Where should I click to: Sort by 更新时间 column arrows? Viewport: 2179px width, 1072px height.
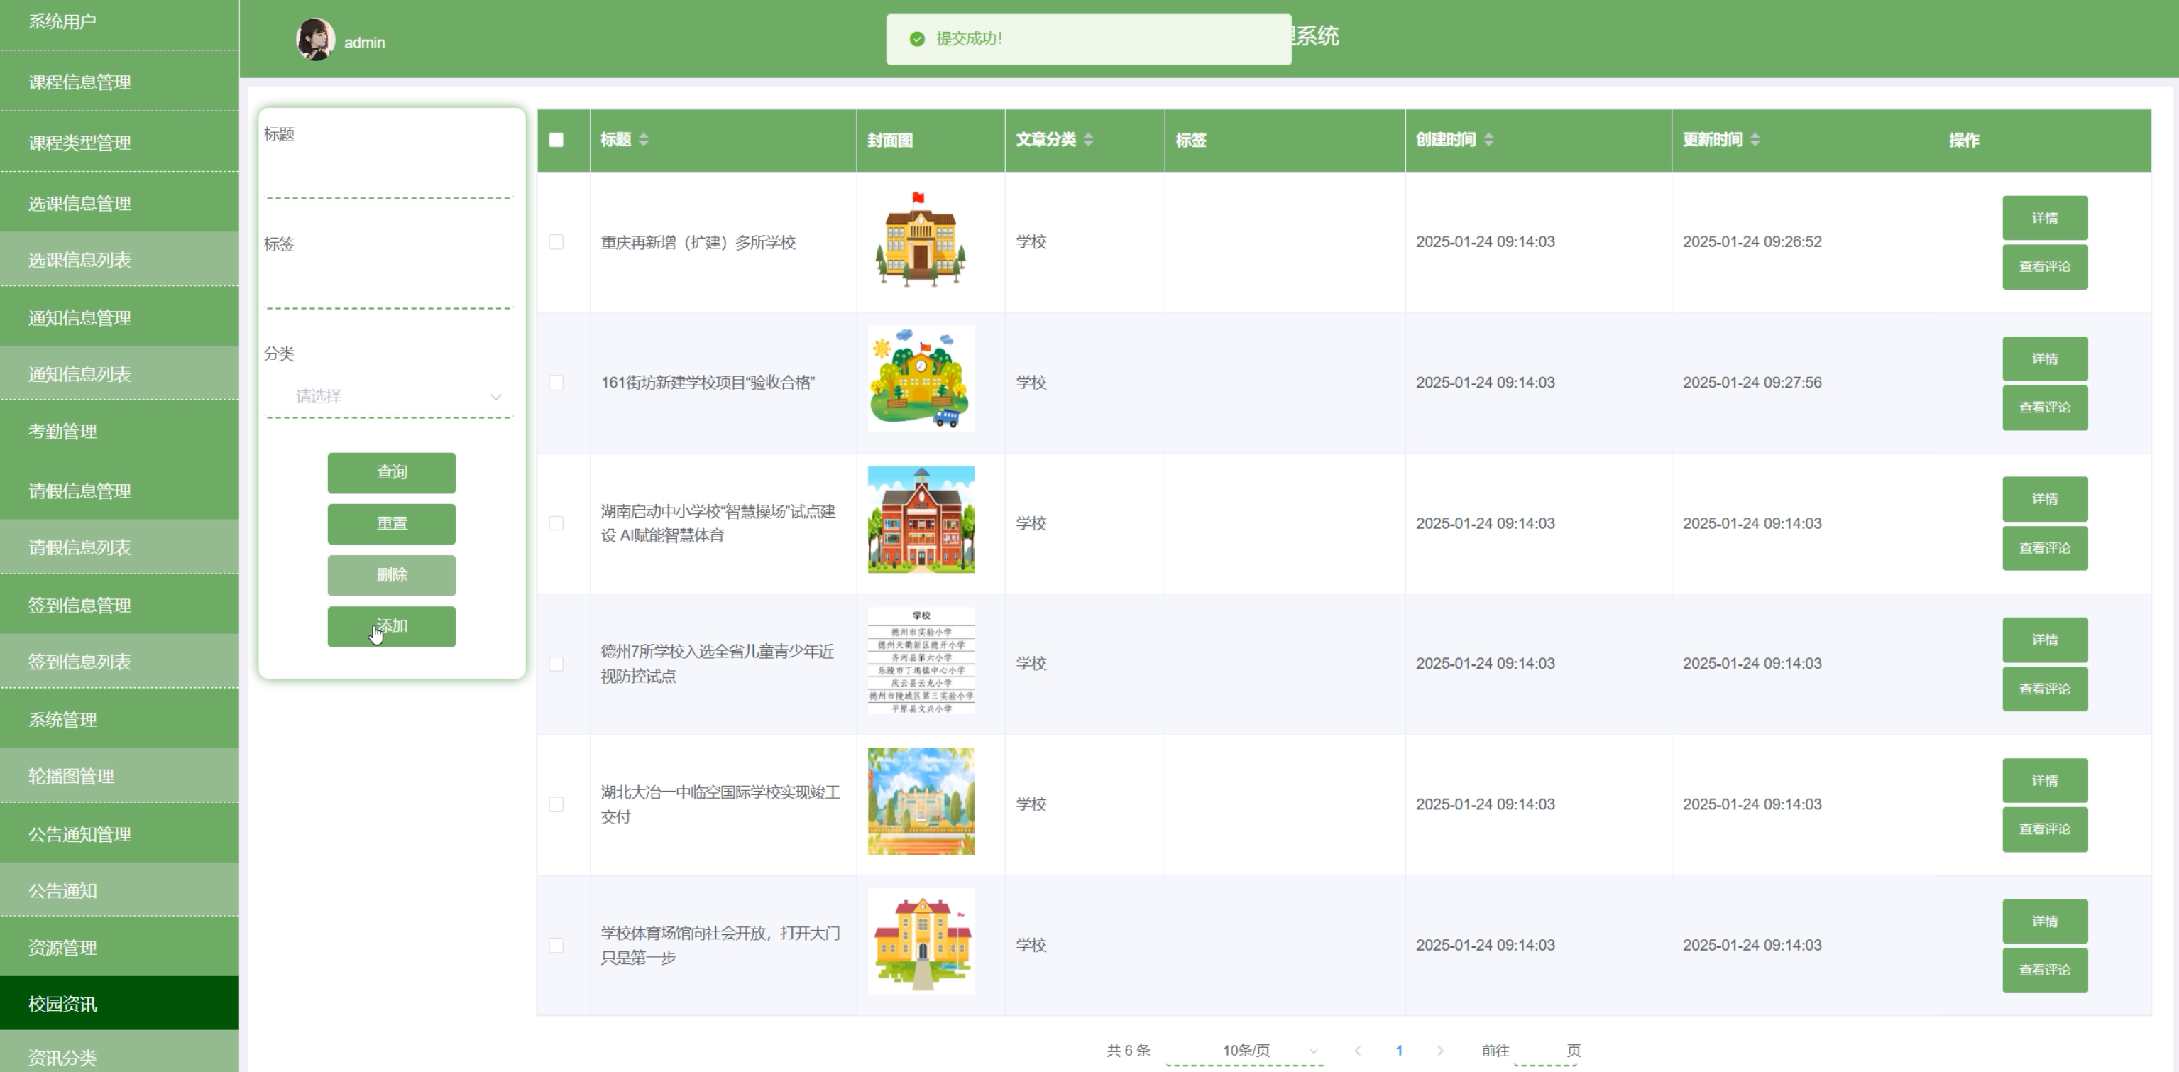[x=1755, y=140]
